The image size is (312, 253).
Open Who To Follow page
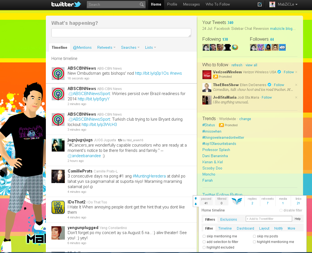pyautogui.click(x=218, y=4)
